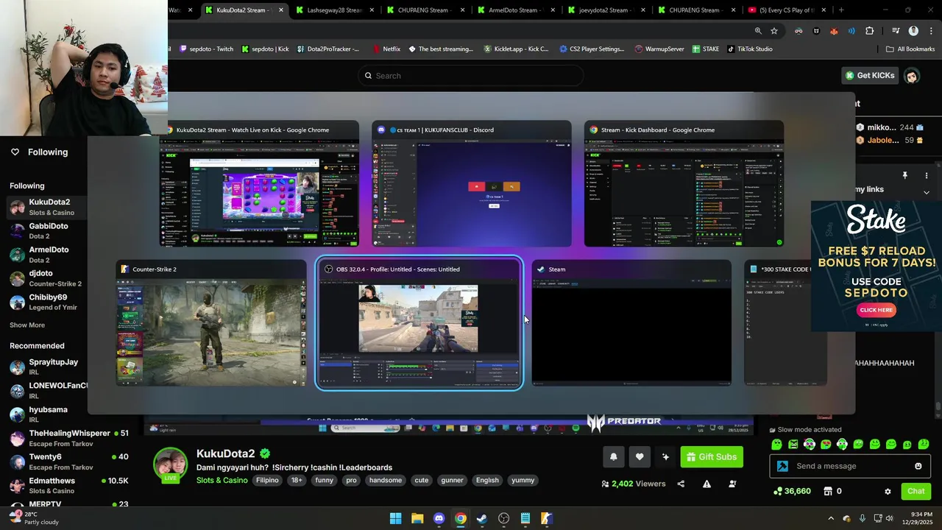Open TikTok Studio bookmark
The height and width of the screenshot is (530, 942).
click(x=750, y=49)
